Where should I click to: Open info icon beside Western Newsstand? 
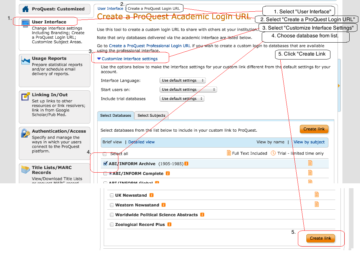[x=164, y=205]
